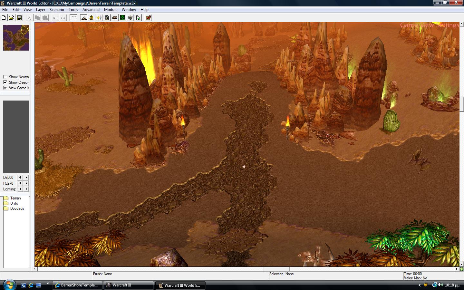Redo action via toolbar arrow
This screenshot has width=464, height=290.
[x=63, y=18]
